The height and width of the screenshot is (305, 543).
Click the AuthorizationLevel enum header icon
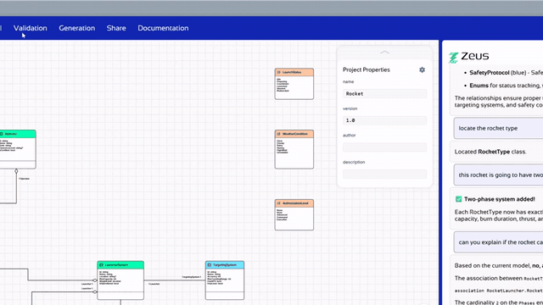click(x=278, y=203)
